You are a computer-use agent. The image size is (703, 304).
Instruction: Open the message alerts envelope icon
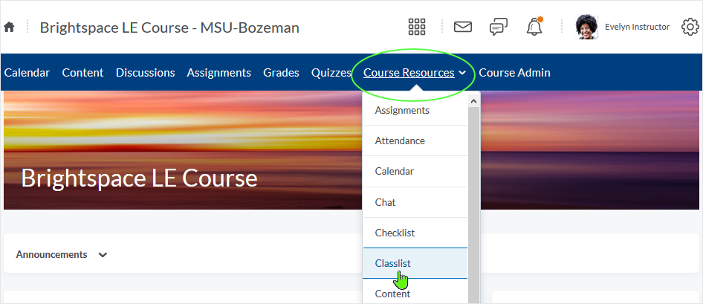click(463, 27)
